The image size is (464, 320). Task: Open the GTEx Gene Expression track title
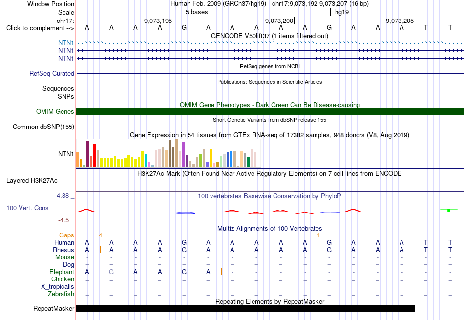pos(270,135)
